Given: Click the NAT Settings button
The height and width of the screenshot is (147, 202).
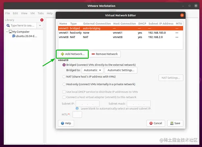Looking at the screenshot, I should tap(171, 78).
